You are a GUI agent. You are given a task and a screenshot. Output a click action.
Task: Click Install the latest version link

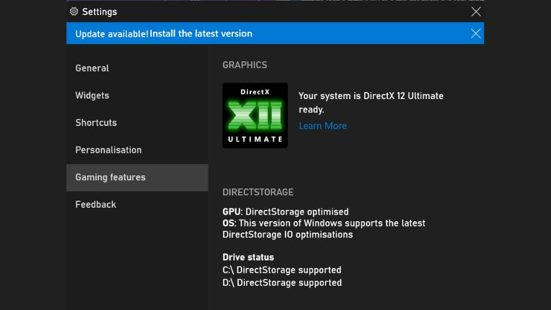(x=201, y=33)
